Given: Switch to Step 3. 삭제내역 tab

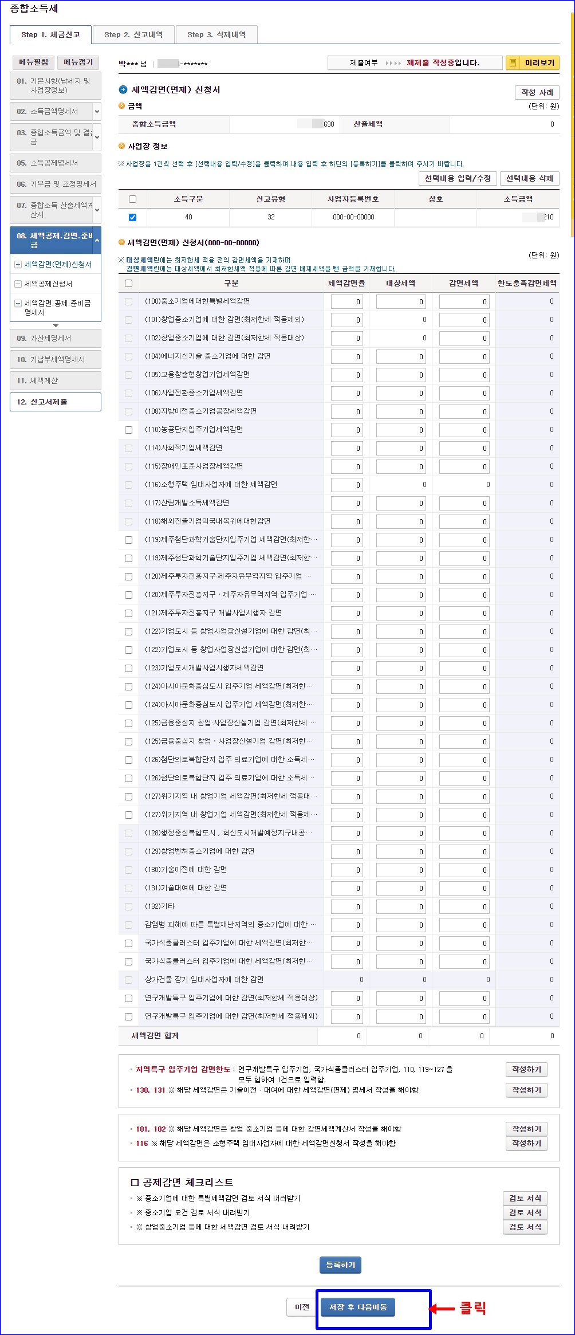Looking at the screenshot, I should 216,35.
